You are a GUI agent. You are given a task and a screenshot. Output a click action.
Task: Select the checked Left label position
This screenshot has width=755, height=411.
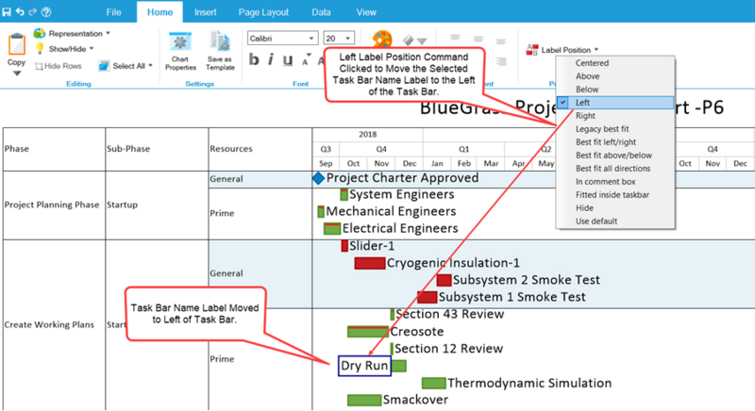coord(615,103)
